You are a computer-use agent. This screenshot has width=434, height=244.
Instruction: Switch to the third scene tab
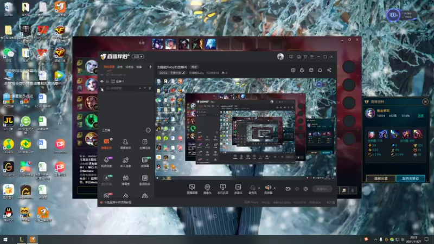[129, 67]
